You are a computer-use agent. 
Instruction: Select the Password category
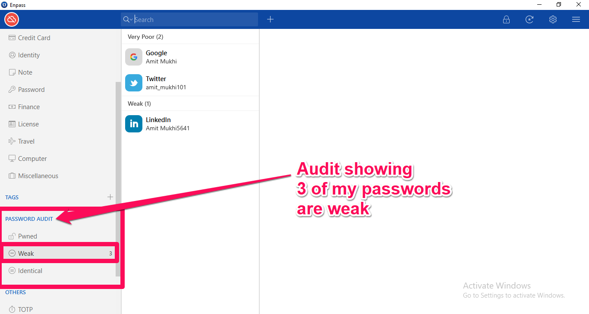pos(58,90)
